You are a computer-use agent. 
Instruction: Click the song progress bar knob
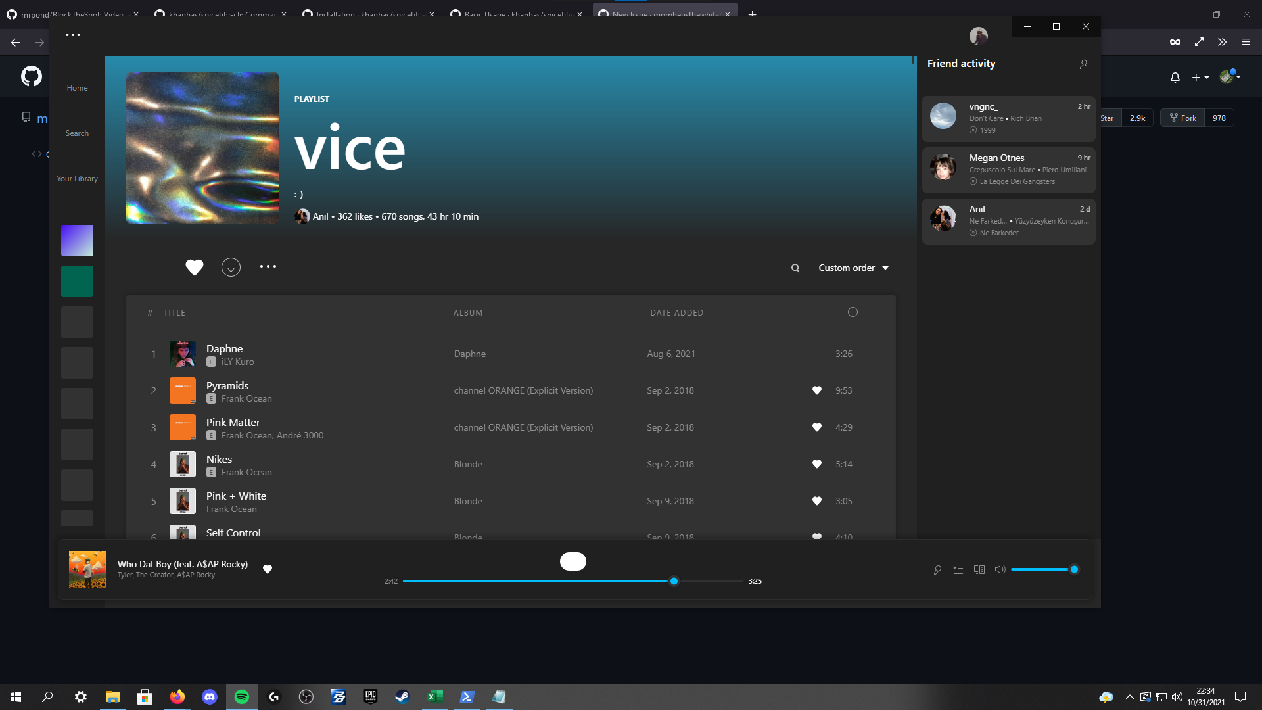coord(674,581)
